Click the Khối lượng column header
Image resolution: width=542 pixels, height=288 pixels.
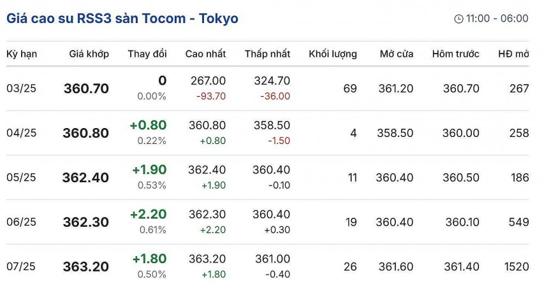332,54
